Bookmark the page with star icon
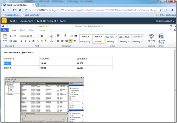This screenshot has height=123, width=177. pyautogui.click(x=26, y=10)
